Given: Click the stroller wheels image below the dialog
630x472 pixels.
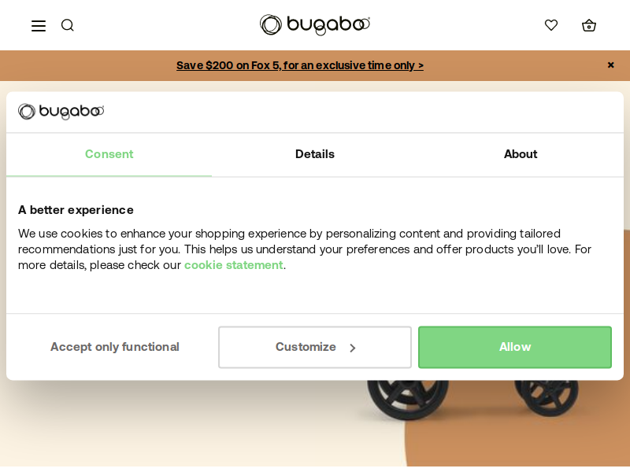Looking at the screenshot, I should (x=472, y=400).
